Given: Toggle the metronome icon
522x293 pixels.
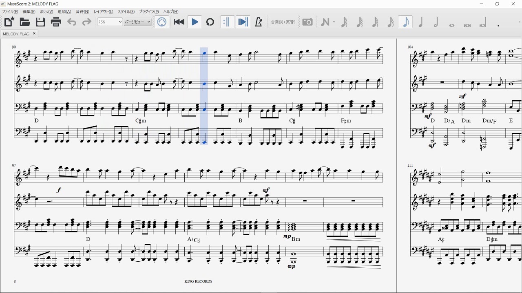Looking at the screenshot, I should [x=258, y=22].
